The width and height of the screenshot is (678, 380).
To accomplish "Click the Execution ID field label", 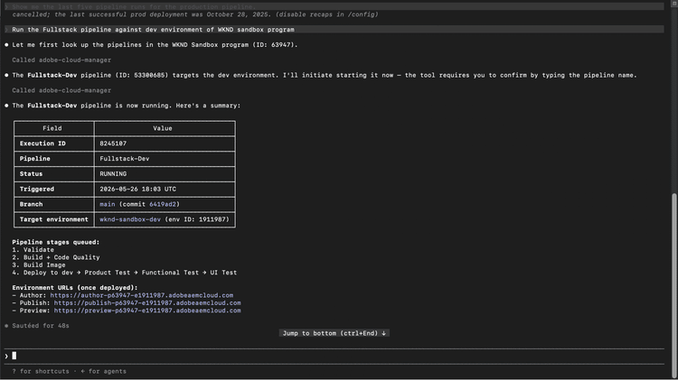I will (x=42, y=144).
